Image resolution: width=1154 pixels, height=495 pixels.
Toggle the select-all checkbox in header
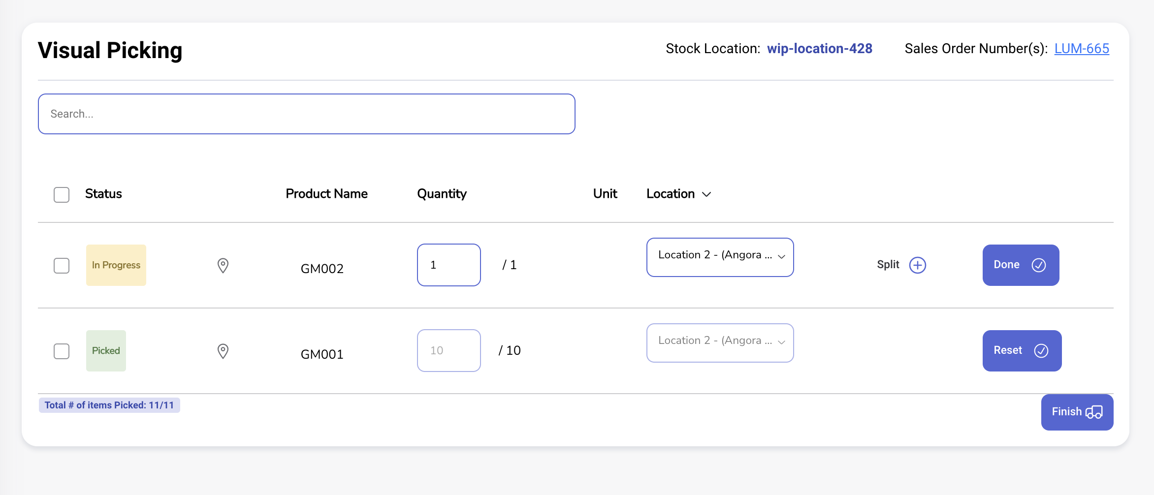(x=62, y=195)
